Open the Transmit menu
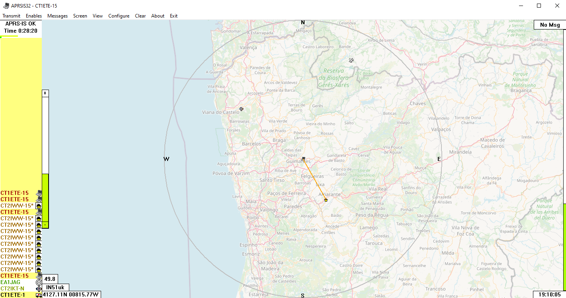Viewport: 566px width, 298px height. pyautogui.click(x=12, y=16)
